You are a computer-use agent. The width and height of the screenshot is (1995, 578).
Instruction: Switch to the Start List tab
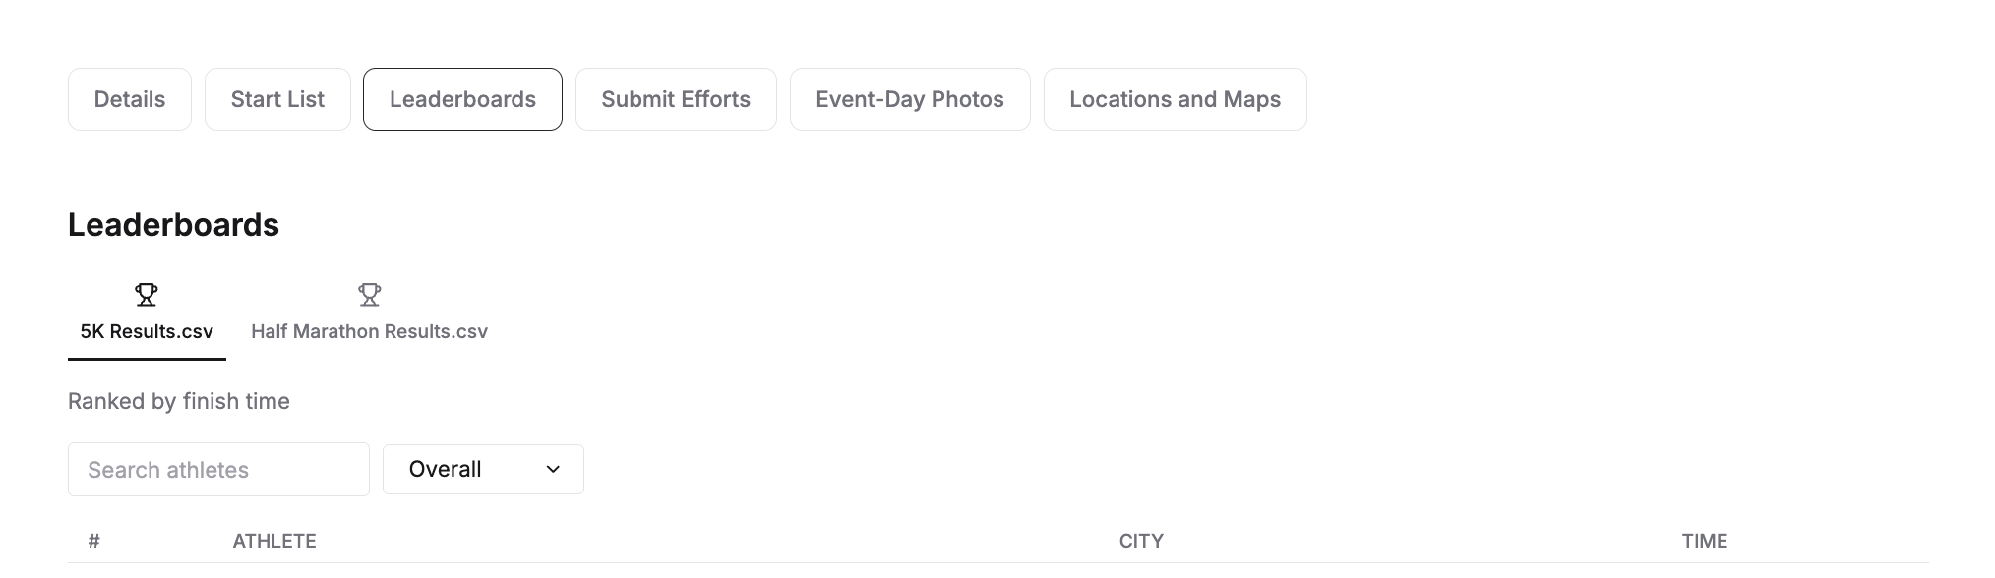[277, 99]
